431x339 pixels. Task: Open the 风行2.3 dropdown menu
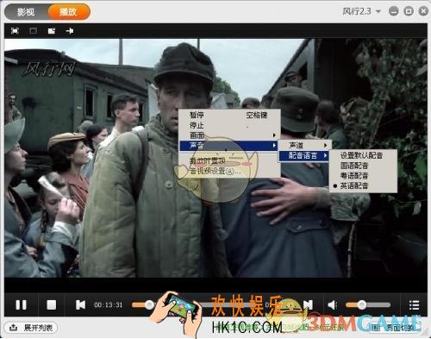click(x=361, y=11)
